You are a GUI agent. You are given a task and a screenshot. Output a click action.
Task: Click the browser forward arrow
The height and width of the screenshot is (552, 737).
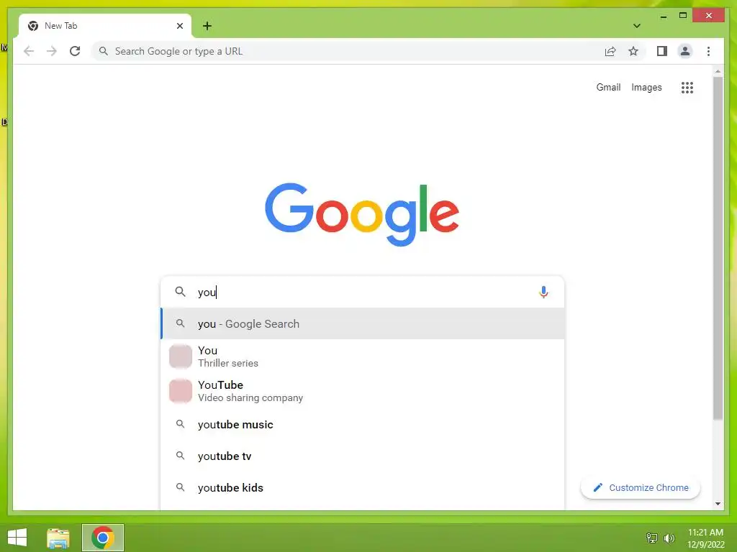[52, 51]
